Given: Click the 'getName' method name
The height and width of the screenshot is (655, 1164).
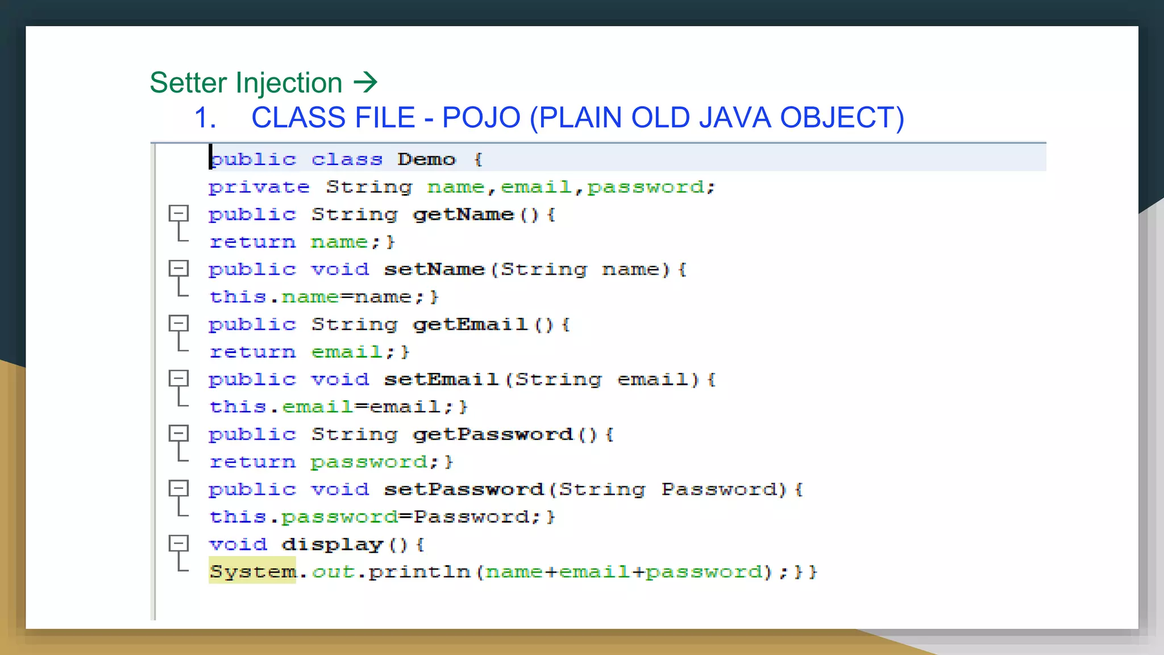Looking at the screenshot, I should pos(463,214).
